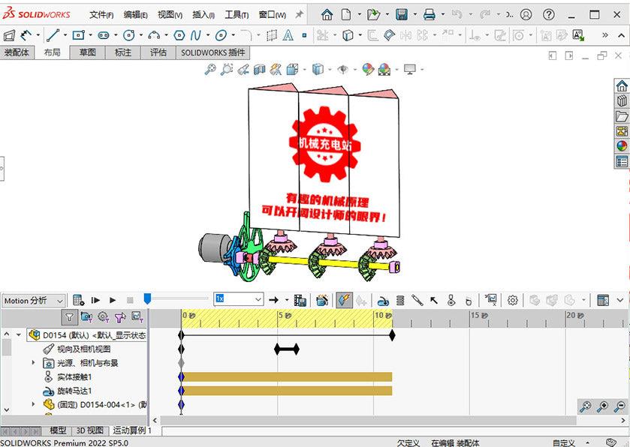Select the Ellipse sketch tool
Image resolution: width=630 pixels, height=447 pixels.
click(x=221, y=35)
